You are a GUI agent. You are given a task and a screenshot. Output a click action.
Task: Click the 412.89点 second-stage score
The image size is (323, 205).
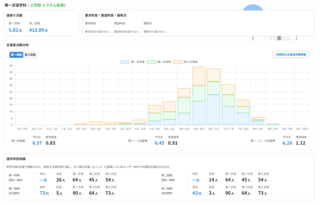38,30
